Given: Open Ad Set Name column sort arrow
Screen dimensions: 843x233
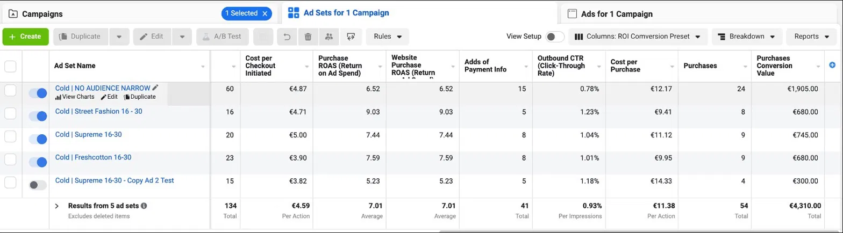Looking at the screenshot, I should click(203, 67).
